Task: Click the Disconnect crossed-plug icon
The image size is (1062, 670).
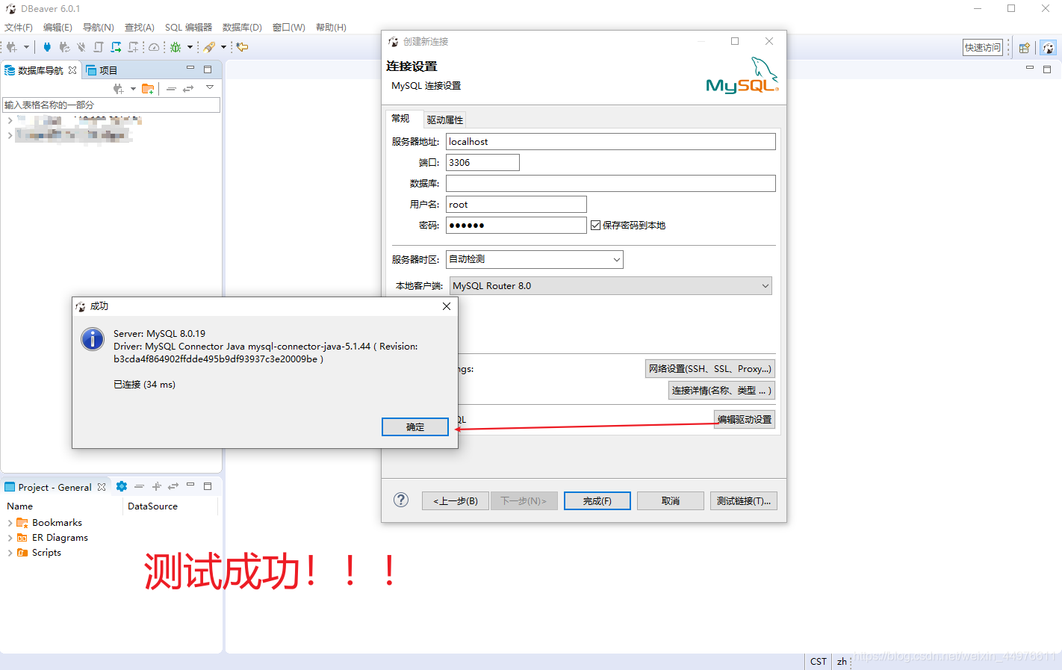Action: click(x=81, y=47)
